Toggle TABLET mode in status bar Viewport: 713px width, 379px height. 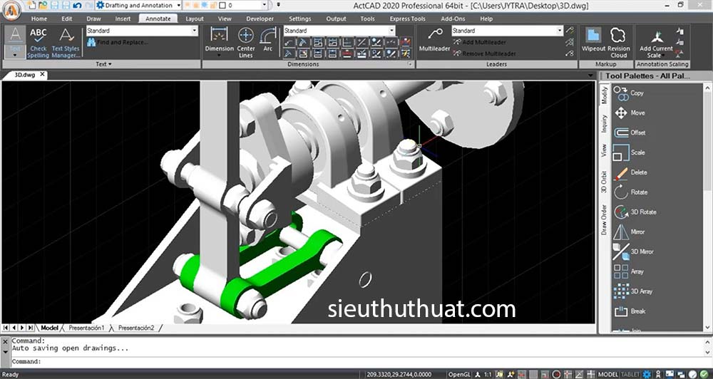(630, 374)
